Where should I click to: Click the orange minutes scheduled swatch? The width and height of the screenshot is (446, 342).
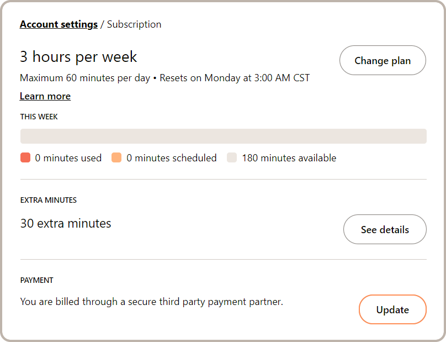(116, 158)
